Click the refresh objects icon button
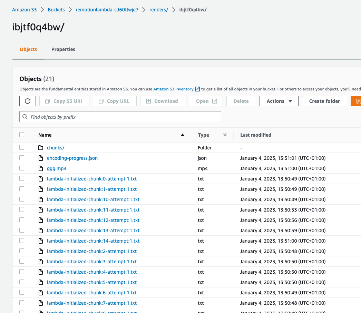The width and height of the screenshot is (361, 313). (x=28, y=101)
